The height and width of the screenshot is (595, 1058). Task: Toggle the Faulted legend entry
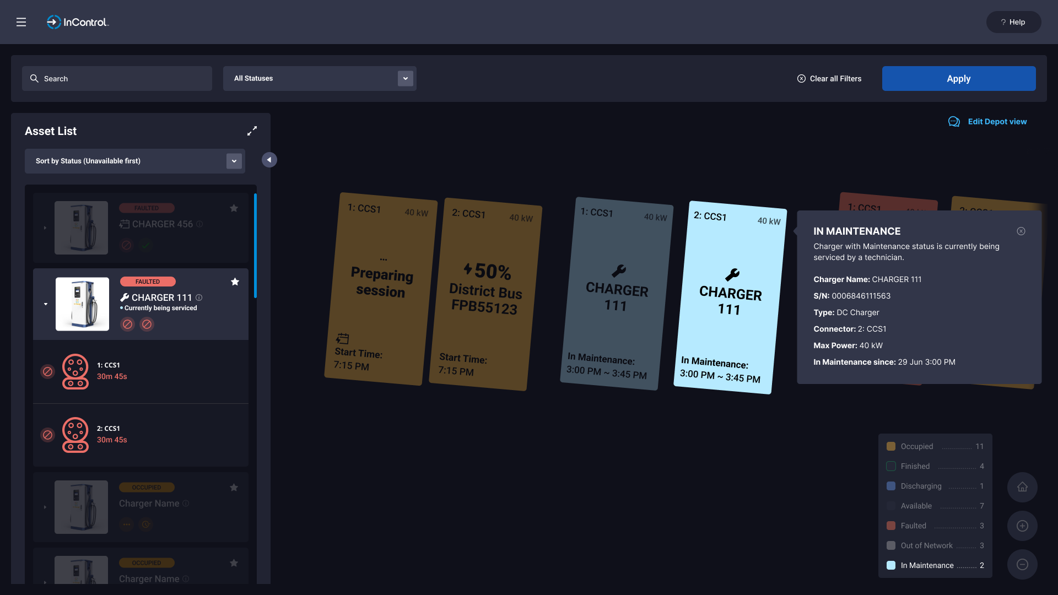pos(891,526)
